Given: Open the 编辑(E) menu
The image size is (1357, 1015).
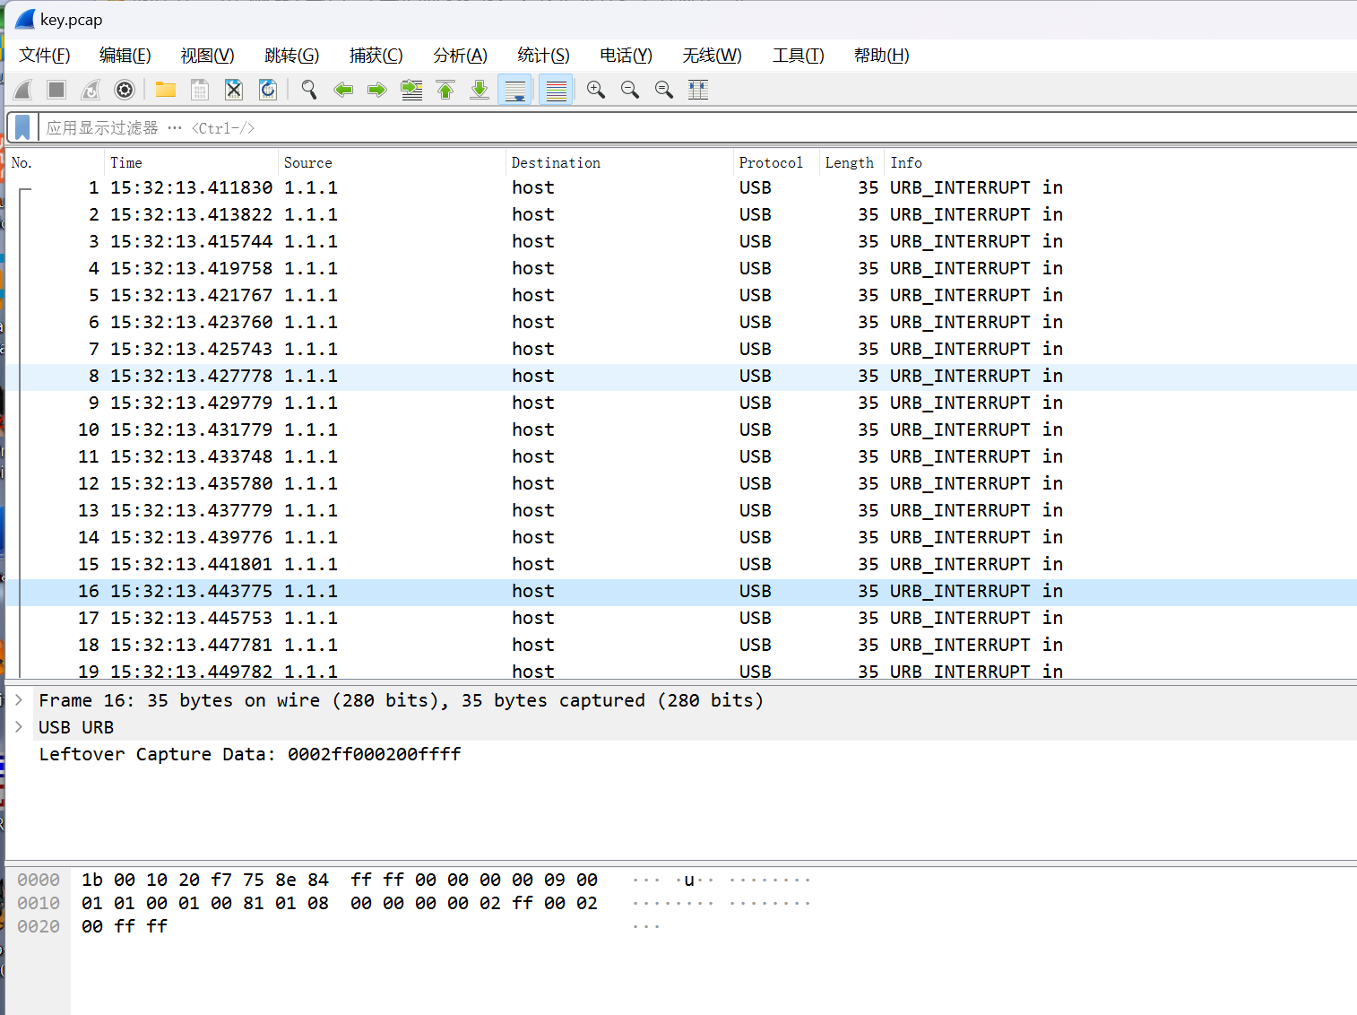Looking at the screenshot, I should click(x=125, y=56).
